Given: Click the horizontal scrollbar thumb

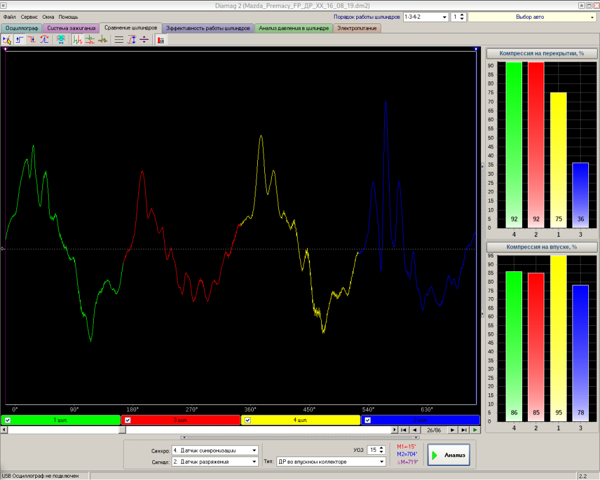Looking at the screenshot, I should pos(122,430).
